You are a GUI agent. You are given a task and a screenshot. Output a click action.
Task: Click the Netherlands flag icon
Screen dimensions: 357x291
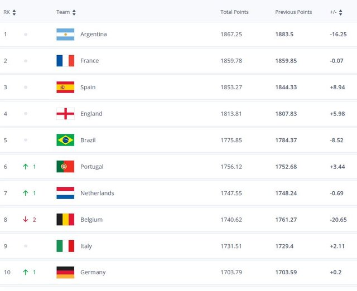pos(65,193)
